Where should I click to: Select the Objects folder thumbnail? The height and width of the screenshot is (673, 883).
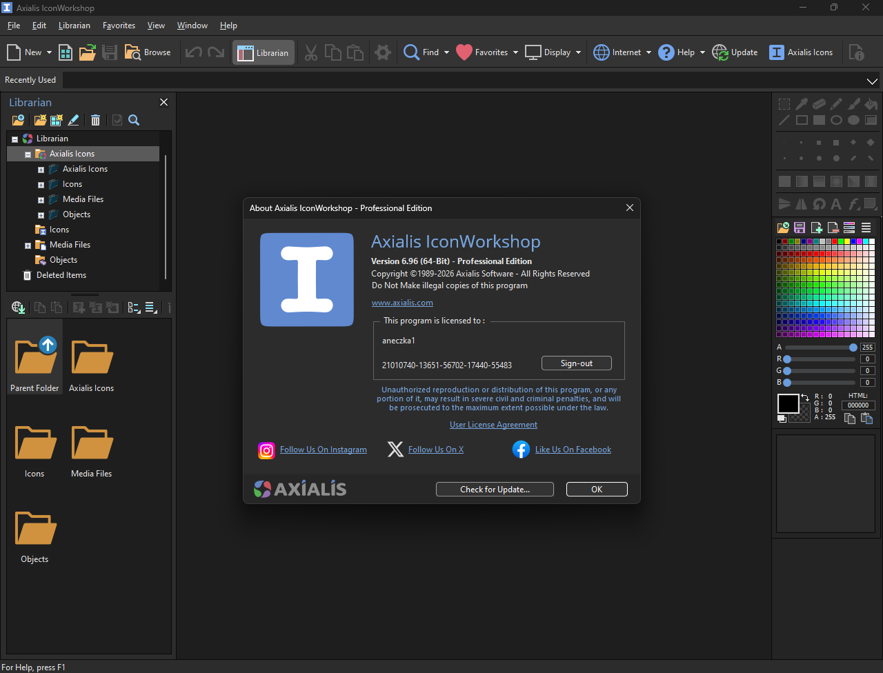click(34, 537)
